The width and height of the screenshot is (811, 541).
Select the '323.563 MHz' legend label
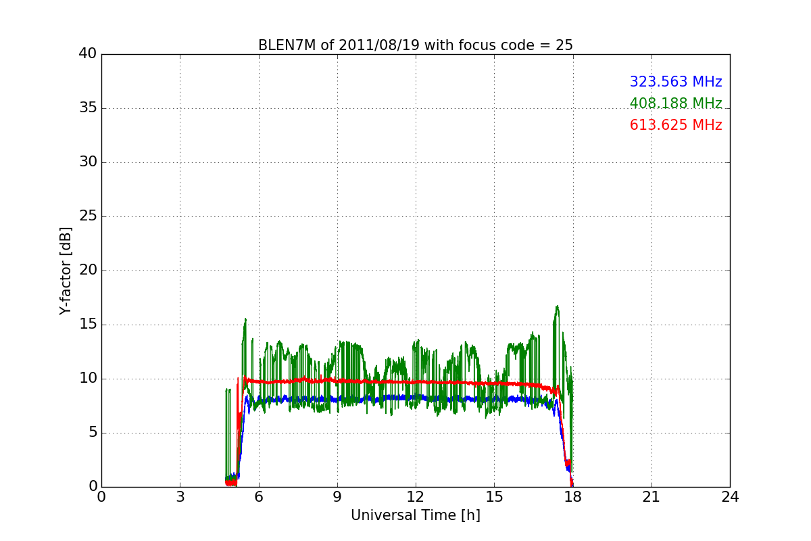[676, 82]
